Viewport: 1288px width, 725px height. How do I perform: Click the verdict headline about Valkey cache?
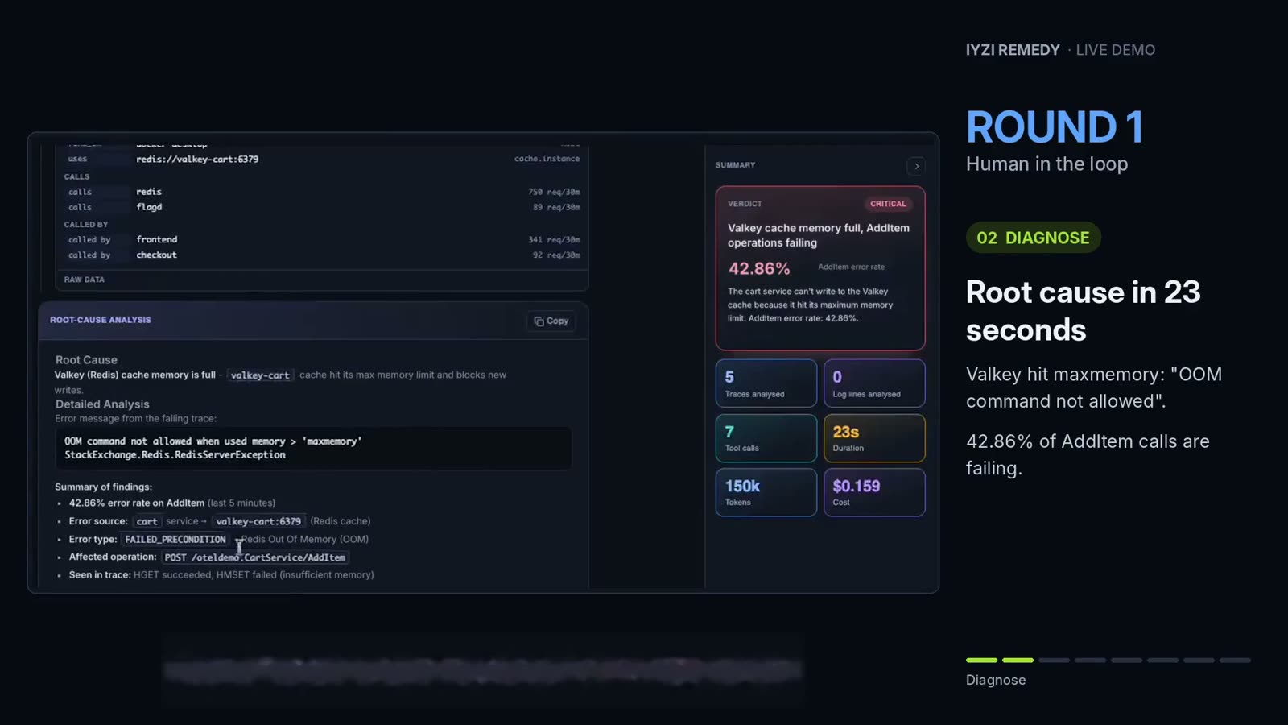819,235
